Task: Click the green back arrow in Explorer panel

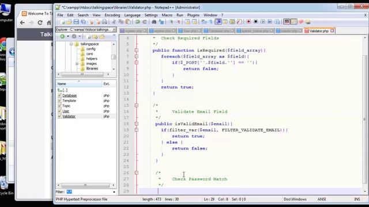Action: click(62, 36)
